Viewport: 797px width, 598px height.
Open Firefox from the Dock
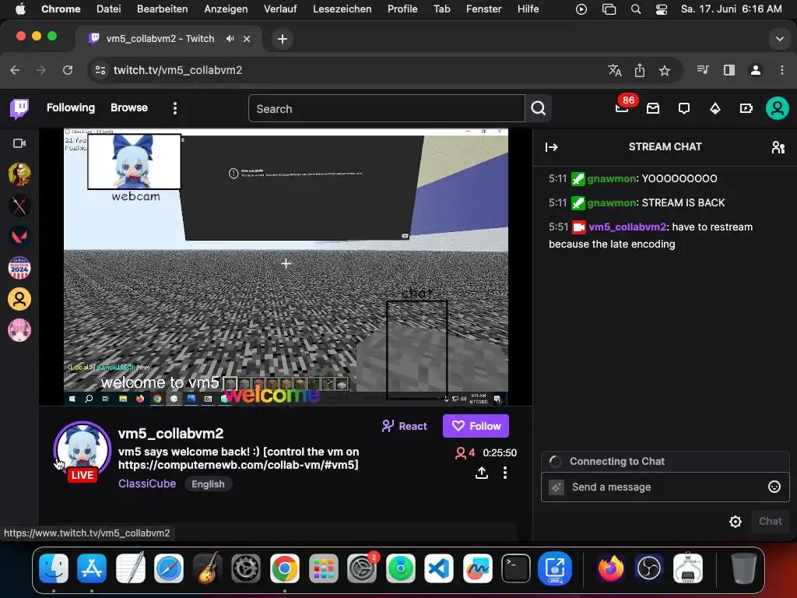[610, 568]
